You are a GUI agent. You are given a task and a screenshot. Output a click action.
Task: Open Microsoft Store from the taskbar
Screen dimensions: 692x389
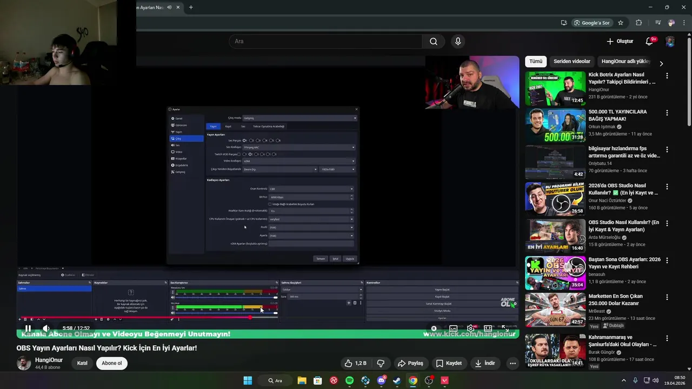[x=317, y=380]
